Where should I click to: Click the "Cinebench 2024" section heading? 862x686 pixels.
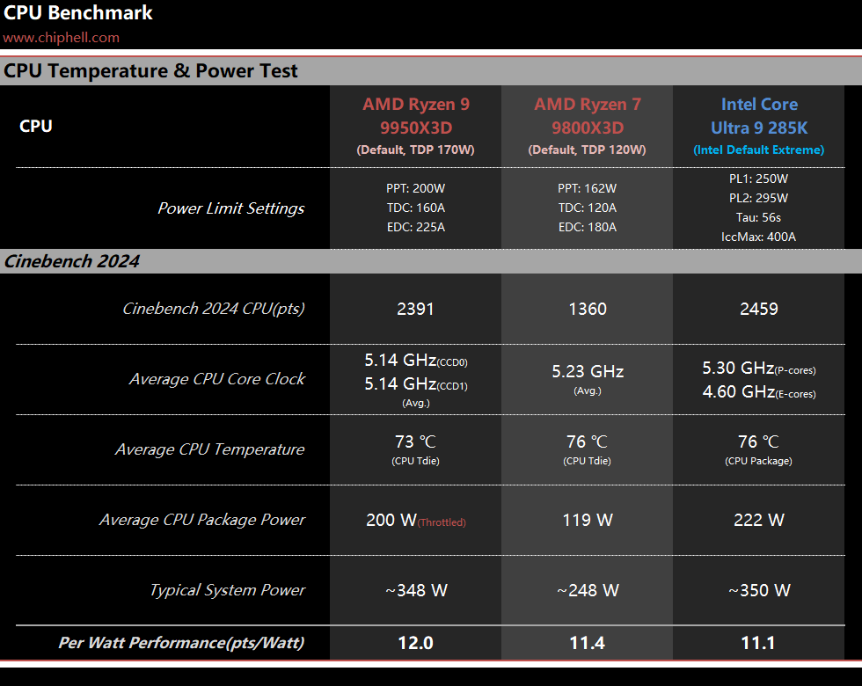72,261
